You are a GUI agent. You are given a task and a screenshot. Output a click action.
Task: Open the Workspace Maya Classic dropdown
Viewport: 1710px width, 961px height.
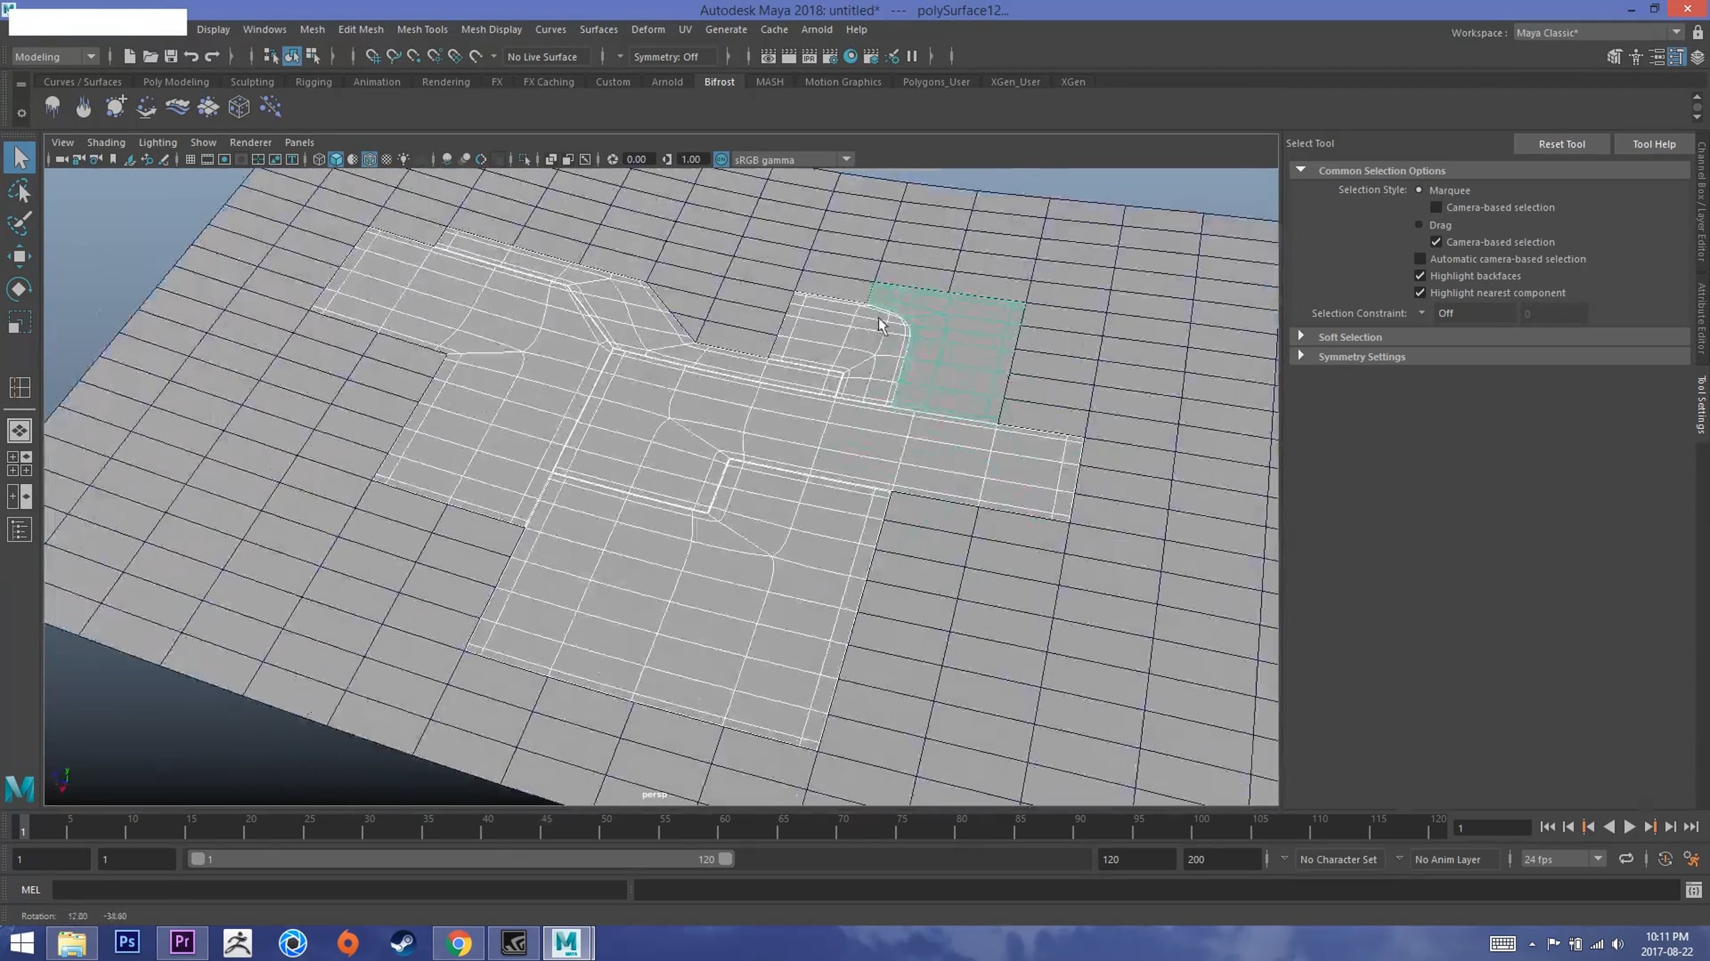click(1598, 33)
